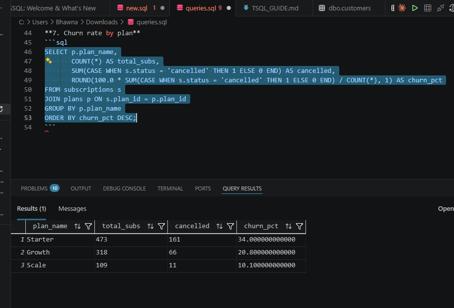
Task: Click the queries.sql breadcrumb segment
Action: 151,22
